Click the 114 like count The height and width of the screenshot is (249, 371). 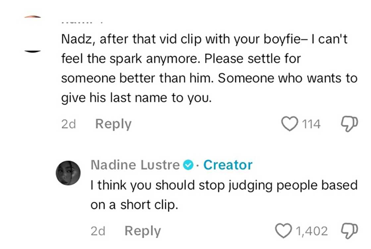click(x=311, y=124)
